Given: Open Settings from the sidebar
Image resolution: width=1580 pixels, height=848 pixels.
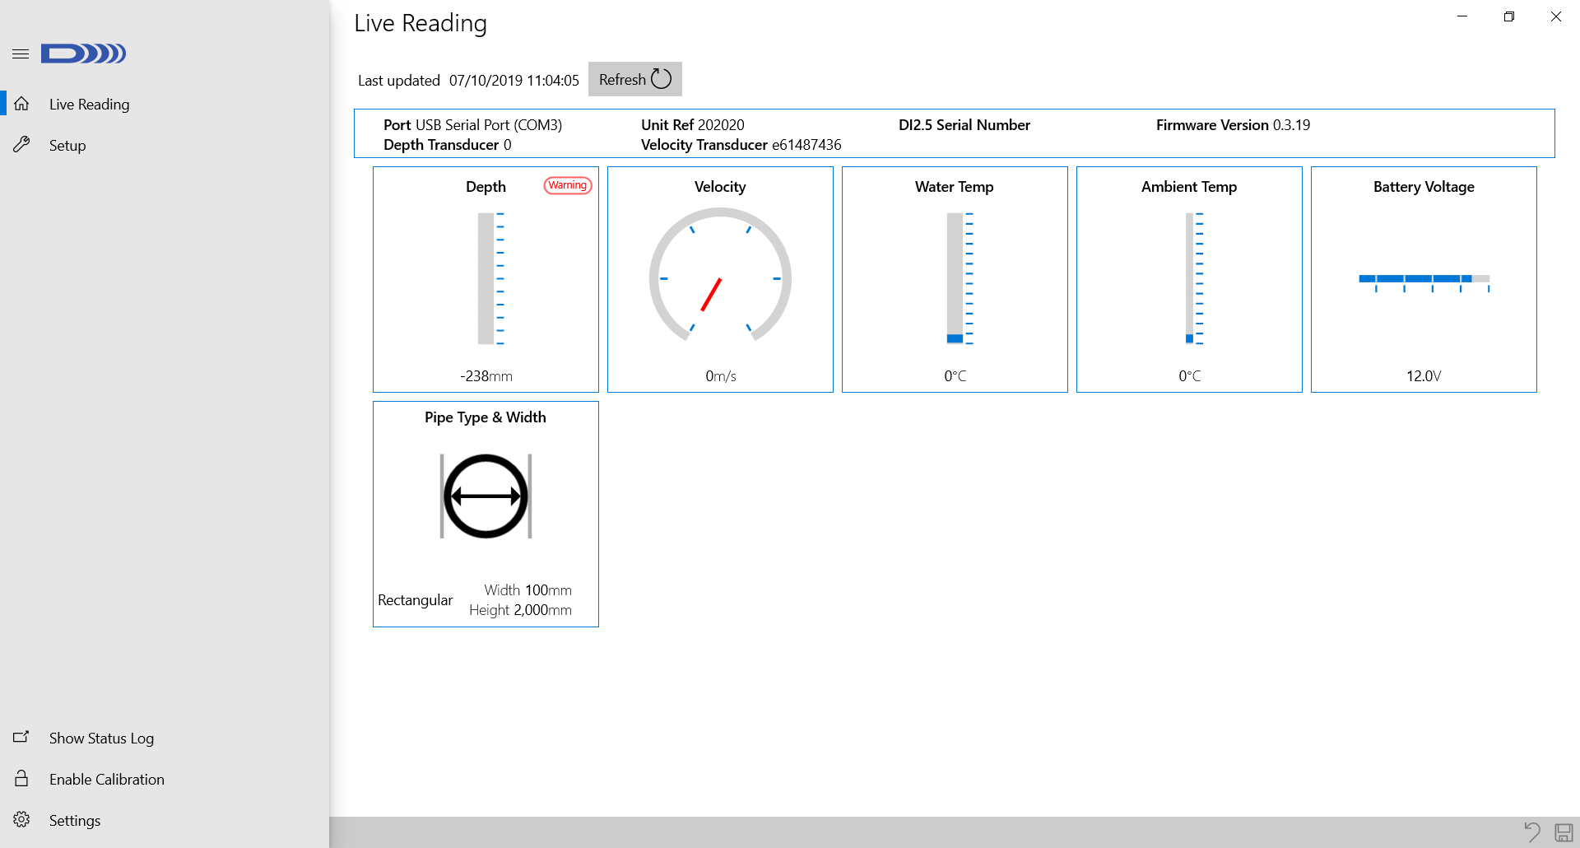Looking at the screenshot, I should (75, 821).
